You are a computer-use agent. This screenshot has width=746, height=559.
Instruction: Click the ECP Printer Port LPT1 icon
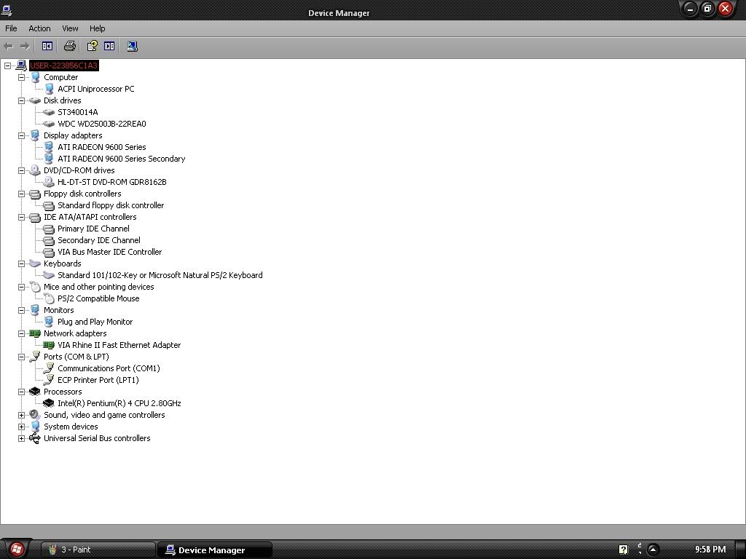coord(49,380)
